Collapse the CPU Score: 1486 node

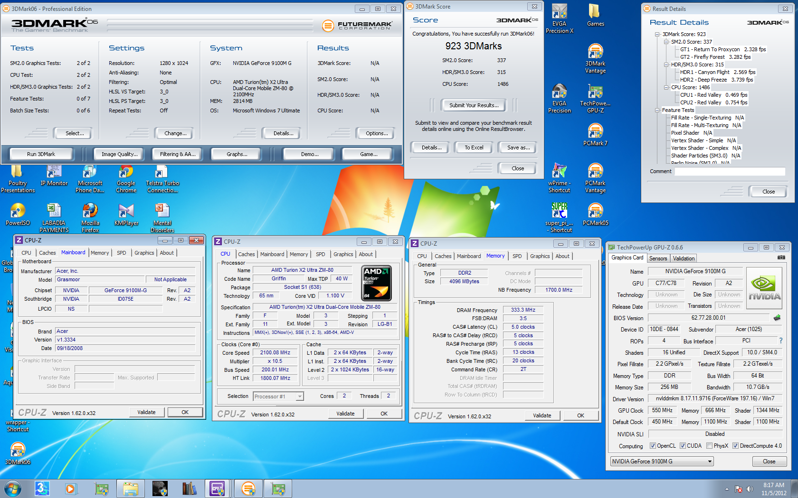click(666, 87)
